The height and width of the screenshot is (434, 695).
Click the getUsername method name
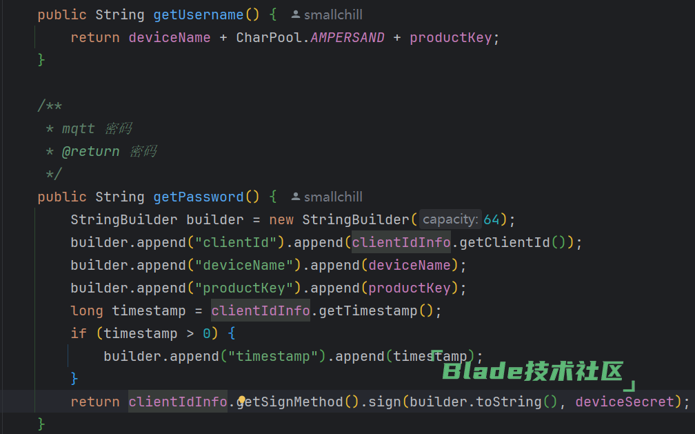[198, 14]
